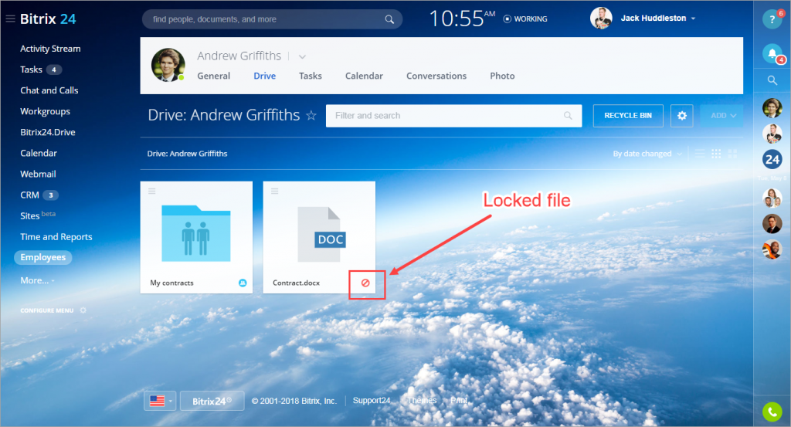Open My contracts folder menu icon
The width and height of the screenshot is (791, 427).
[152, 191]
